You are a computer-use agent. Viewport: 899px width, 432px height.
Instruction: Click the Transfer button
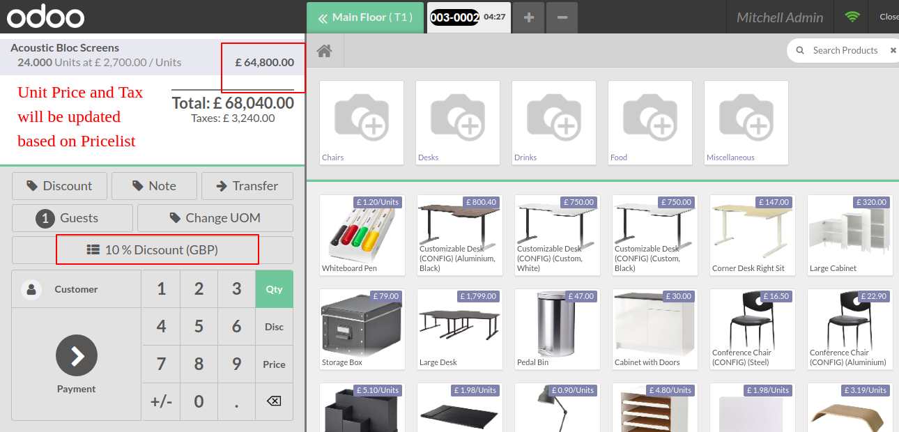coord(247,186)
